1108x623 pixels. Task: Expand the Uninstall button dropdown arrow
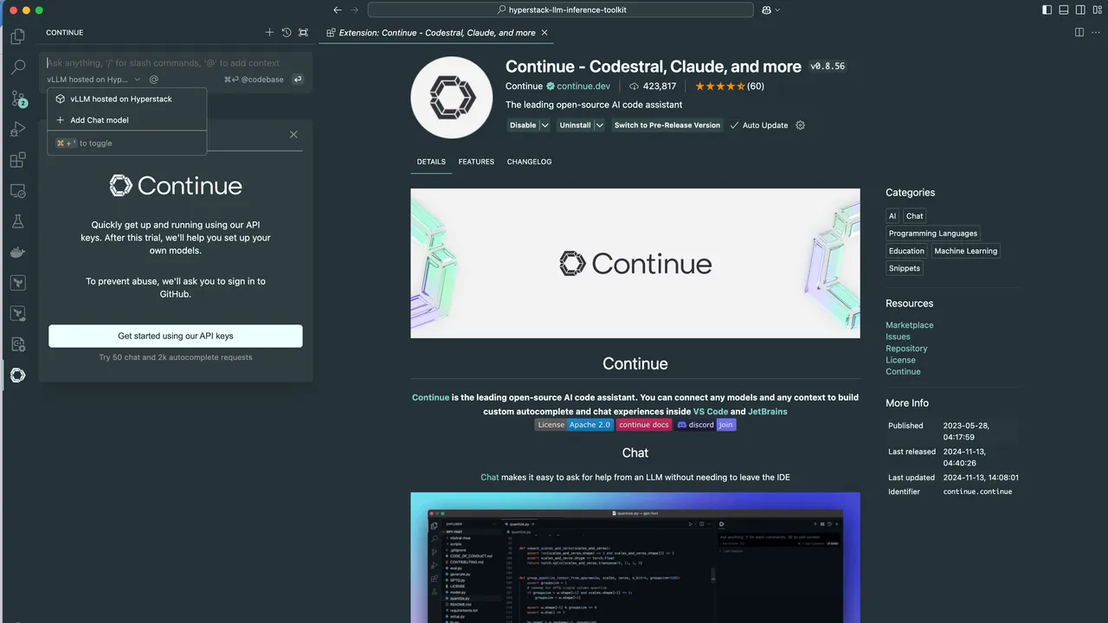tap(599, 125)
